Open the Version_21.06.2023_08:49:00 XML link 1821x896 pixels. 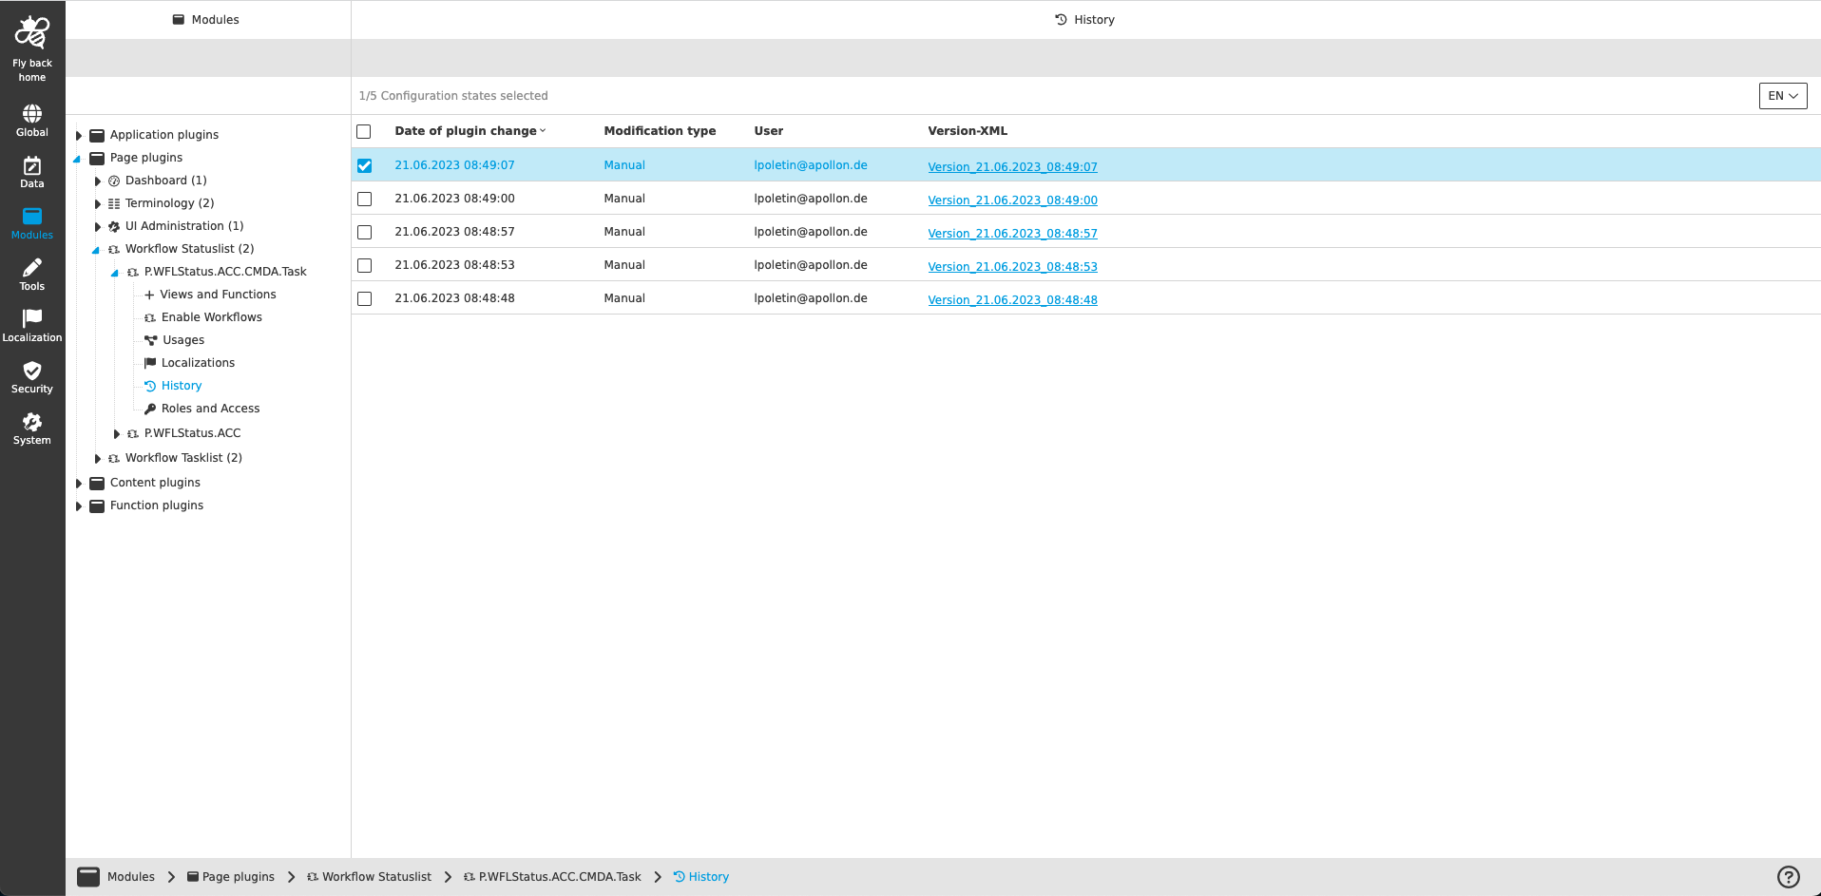(x=1012, y=200)
